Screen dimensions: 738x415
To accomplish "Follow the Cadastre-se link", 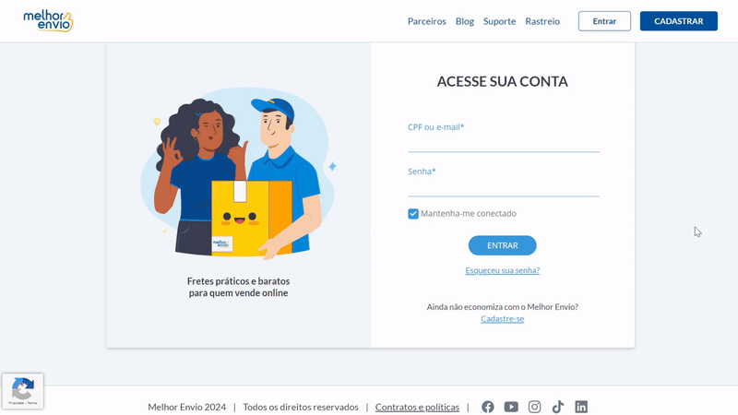I will coord(502,319).
